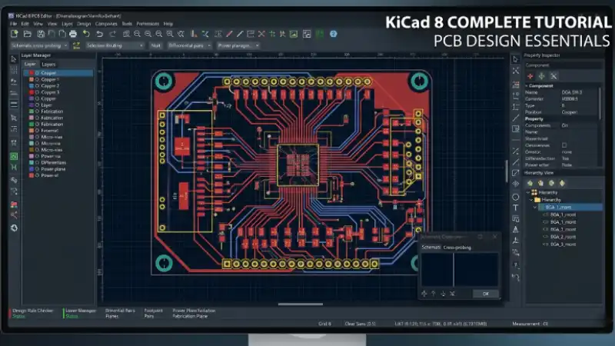Open the Schematic cross probing dropdown
Screen dimensions: 615x346
(39, 45)
